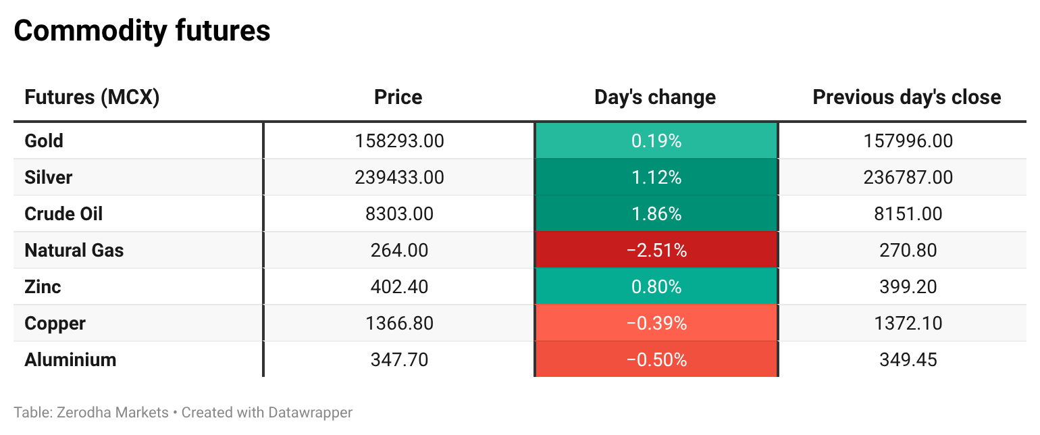
Task: Click the Futures (MCX) column header
Action: [92, 97]
